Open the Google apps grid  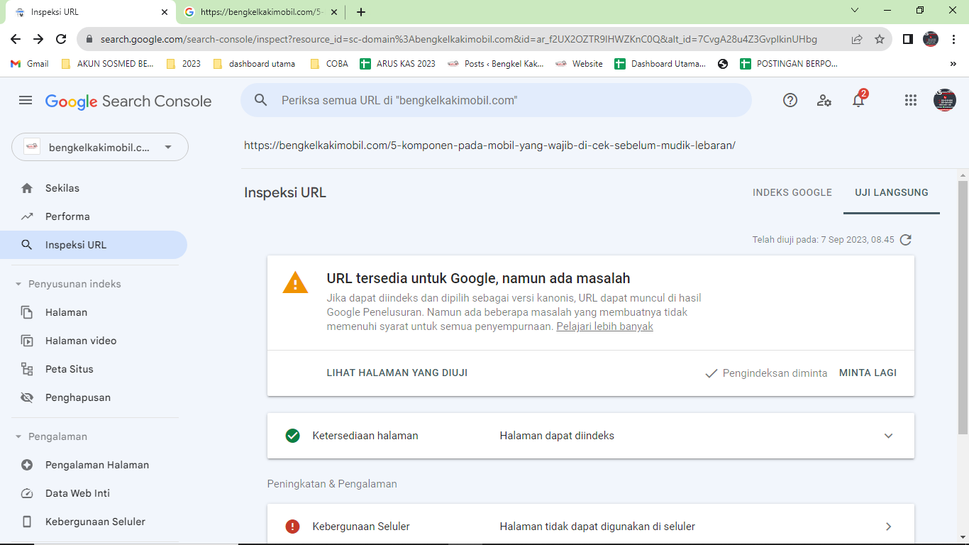[x=911, y=101]
